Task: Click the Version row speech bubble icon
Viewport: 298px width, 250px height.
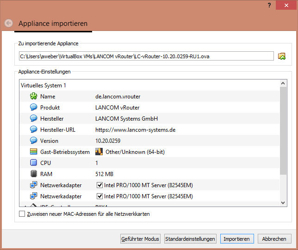Action: pos(33,141)
